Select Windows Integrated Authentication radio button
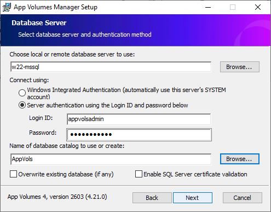 tap(22, 93)
